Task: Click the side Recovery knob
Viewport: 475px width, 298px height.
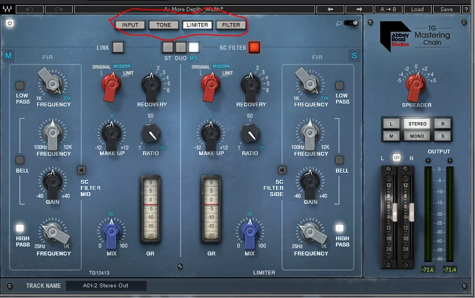Action: pos(251,86)
